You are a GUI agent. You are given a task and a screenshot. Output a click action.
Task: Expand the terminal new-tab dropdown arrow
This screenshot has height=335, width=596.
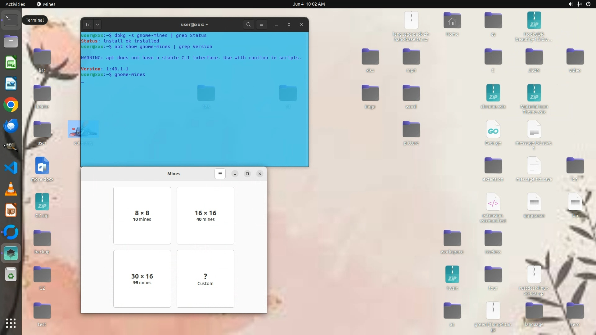(x=97, y=25)
